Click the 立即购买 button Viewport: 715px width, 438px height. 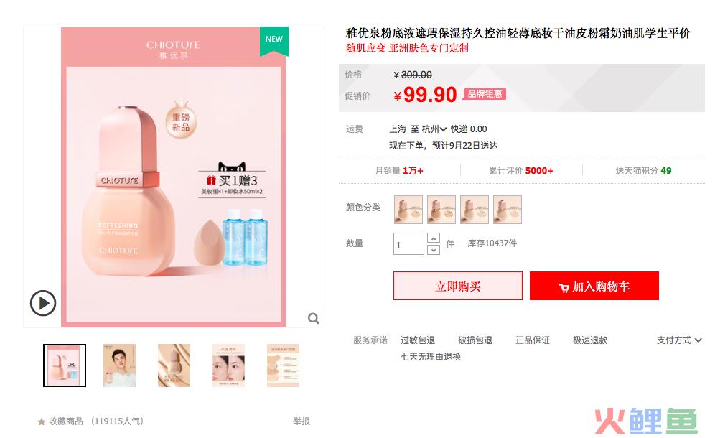[458, 286]
